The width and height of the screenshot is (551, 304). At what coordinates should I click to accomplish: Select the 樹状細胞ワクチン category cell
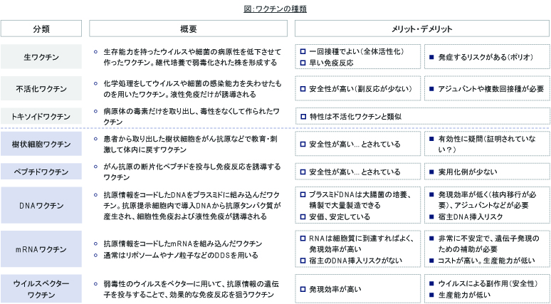42,145
